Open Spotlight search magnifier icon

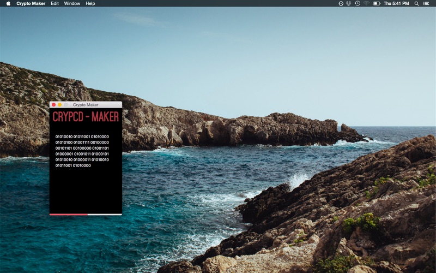pyautogui.click(x=416, y=3)
